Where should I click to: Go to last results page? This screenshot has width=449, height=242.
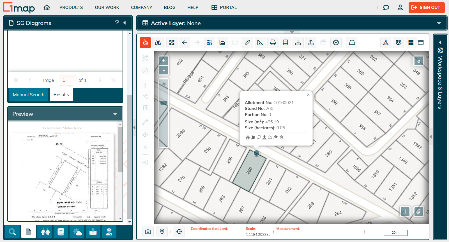(113, 80)
